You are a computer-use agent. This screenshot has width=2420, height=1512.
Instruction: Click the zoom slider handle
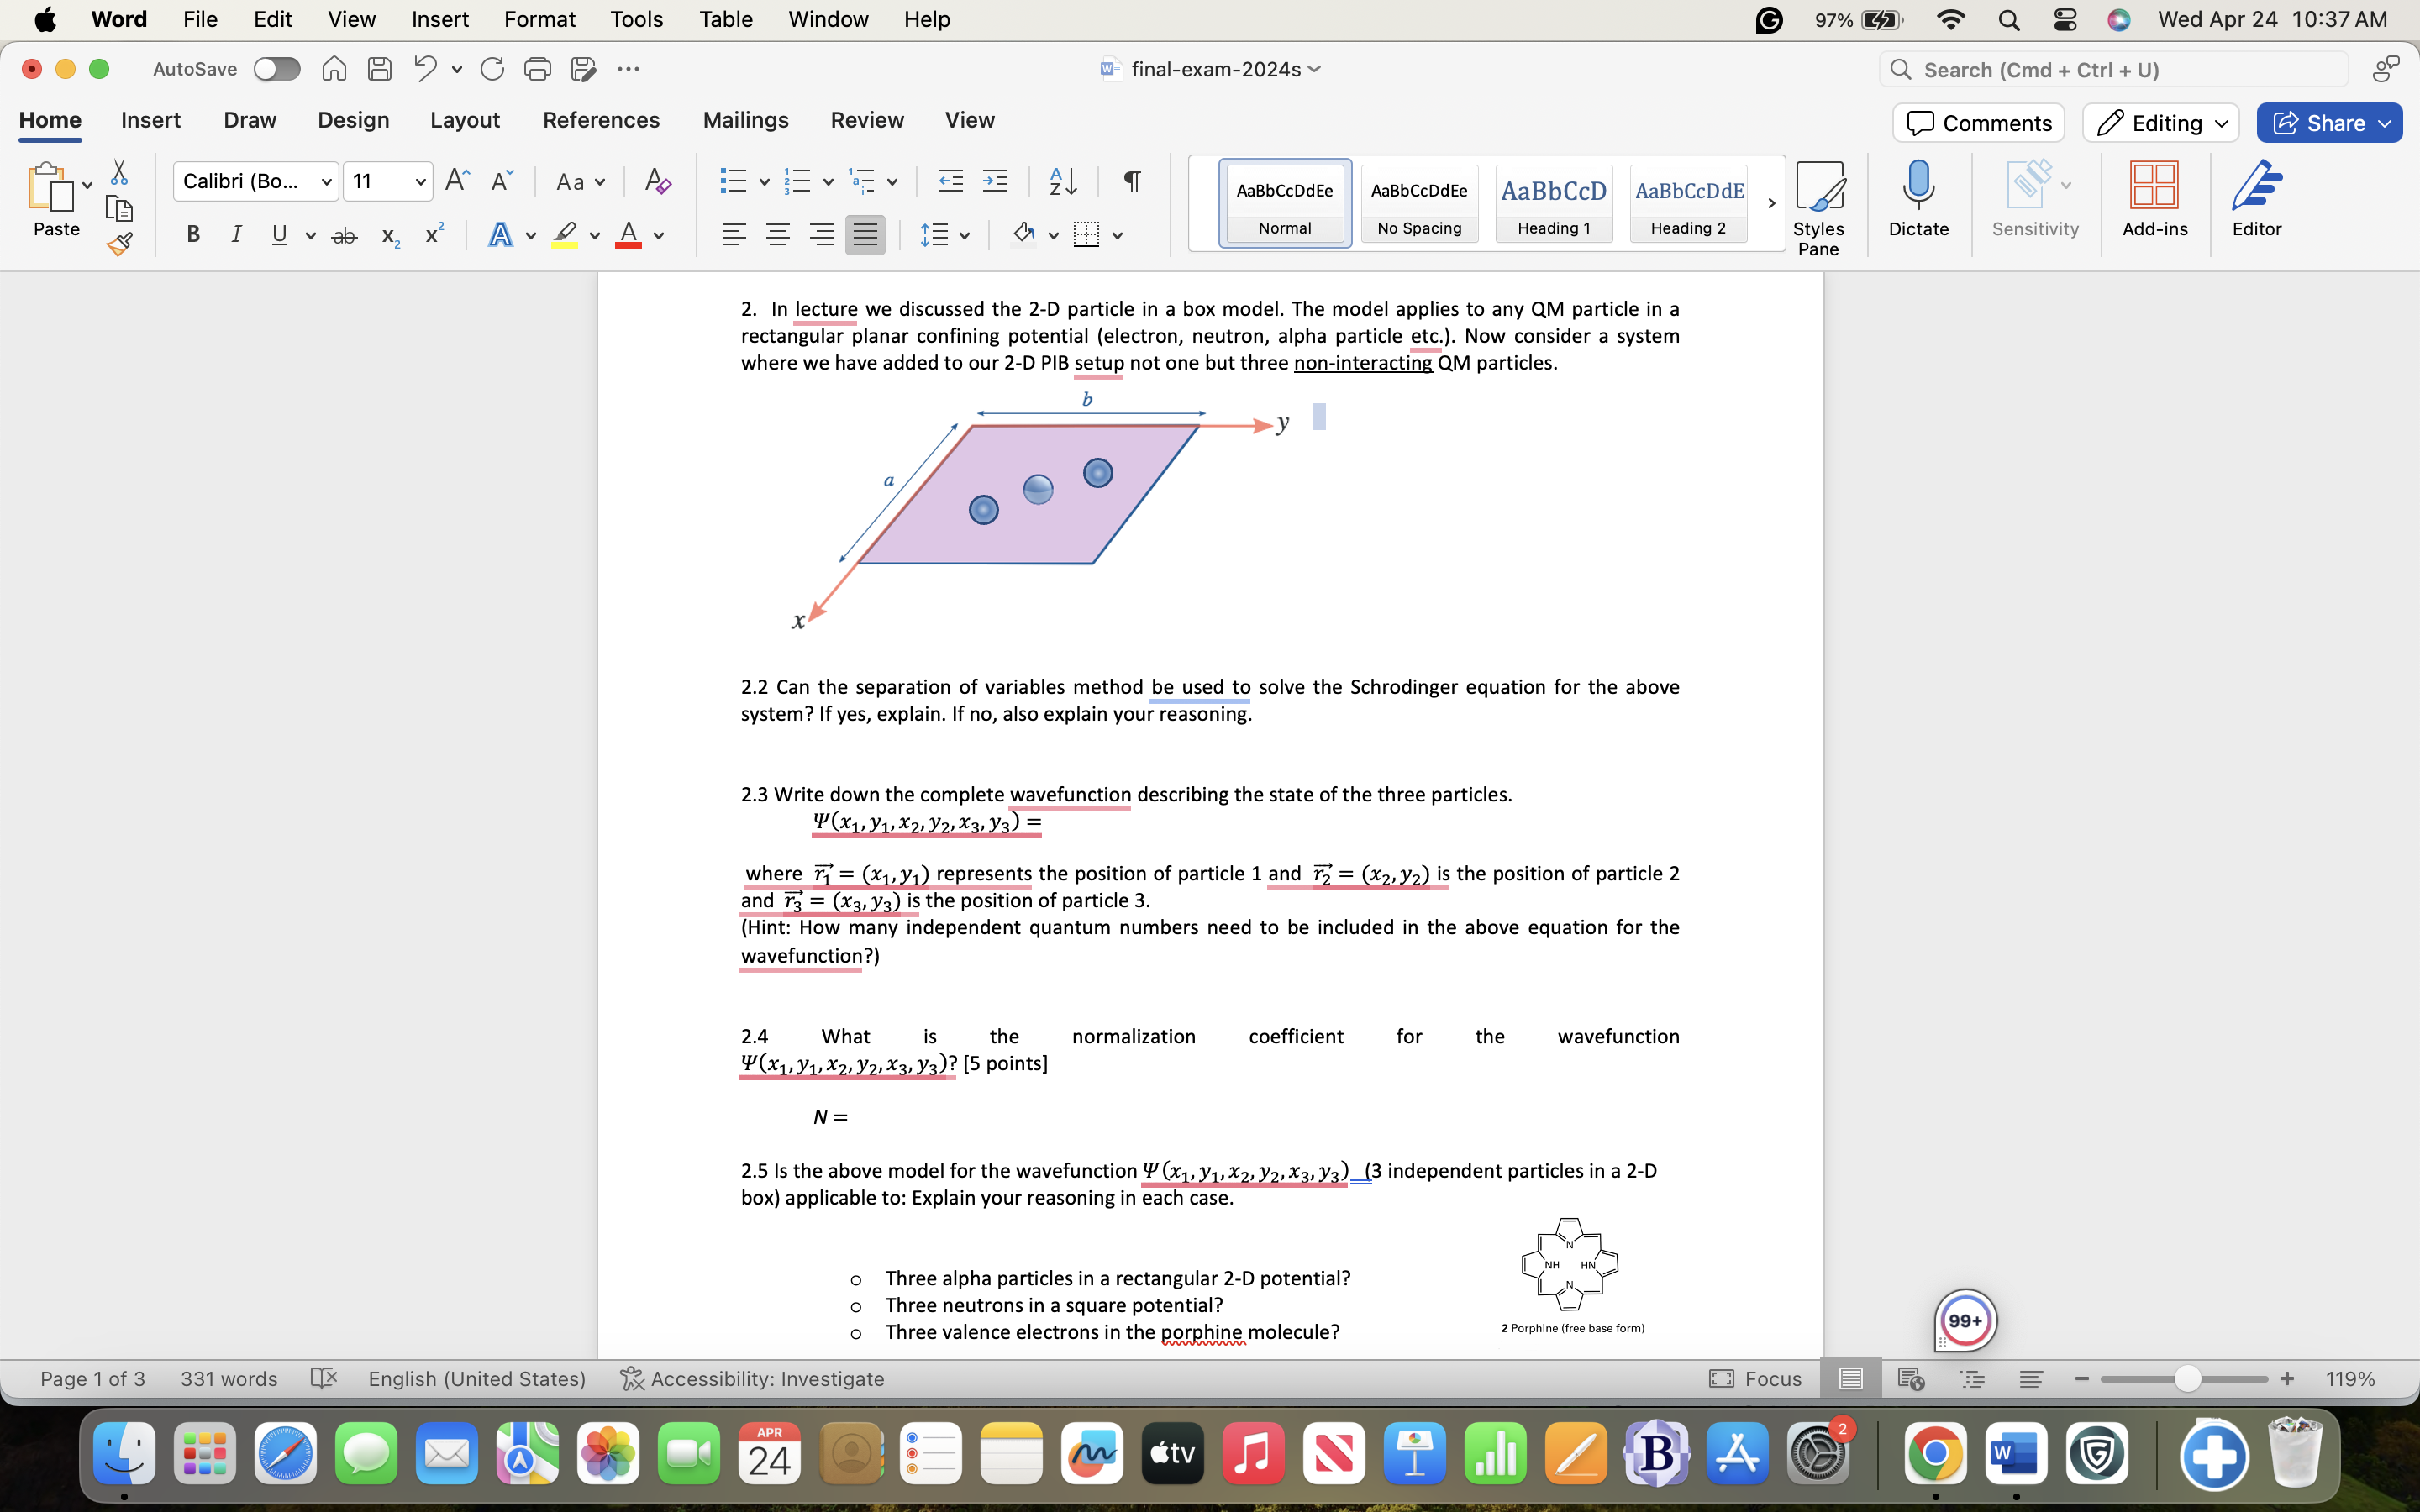click(2186, 1379)
